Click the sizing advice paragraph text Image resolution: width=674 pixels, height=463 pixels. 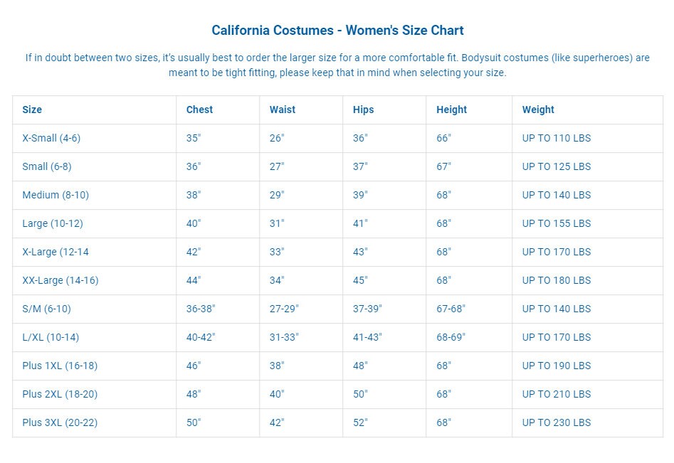point(337,65)
